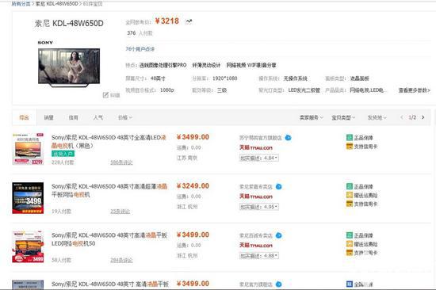Click the blue chat icon of the third listing's shop
The width and height of the screenshot is (436, 290).
coord(278,235)
